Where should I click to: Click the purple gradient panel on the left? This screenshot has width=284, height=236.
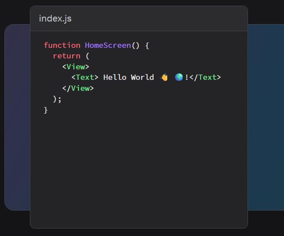coord(17,118)
